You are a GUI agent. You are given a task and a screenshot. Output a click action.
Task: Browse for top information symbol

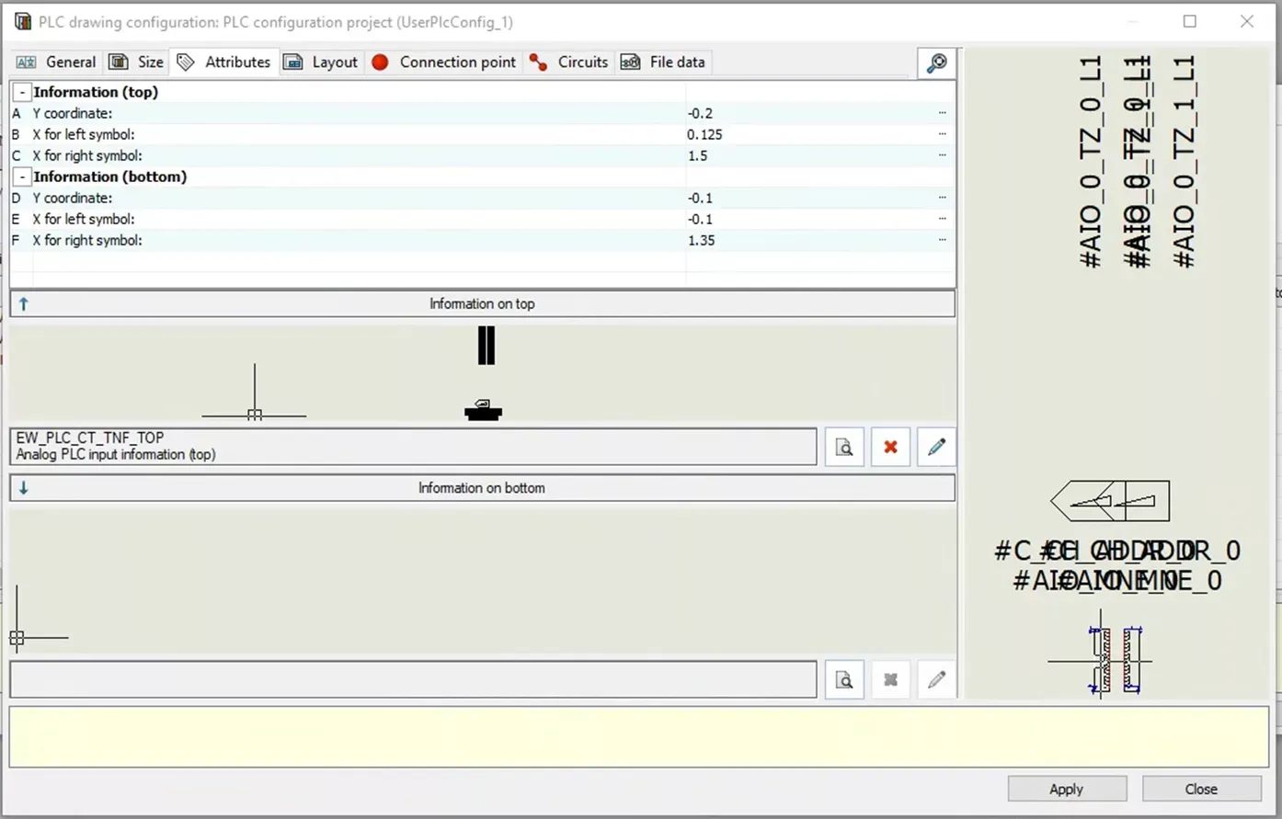844,448
